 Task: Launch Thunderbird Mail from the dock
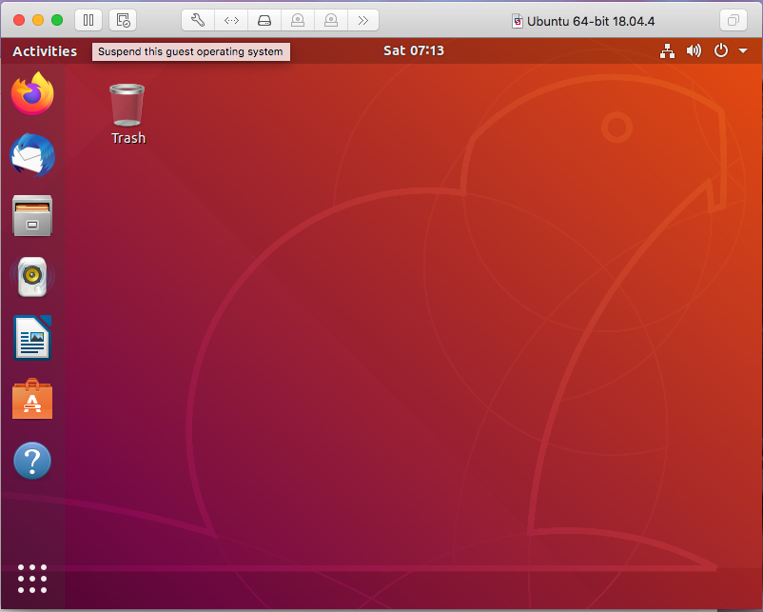(32, 155)
